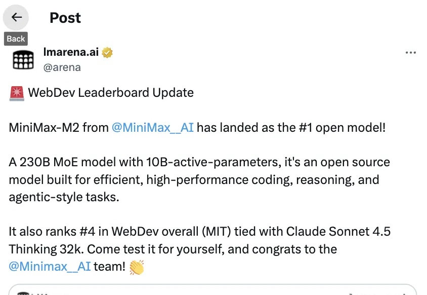Open the three-dot more options menu
Image resolution: width=427 pixels, height=295 pixels.
(x=411, y=53)
